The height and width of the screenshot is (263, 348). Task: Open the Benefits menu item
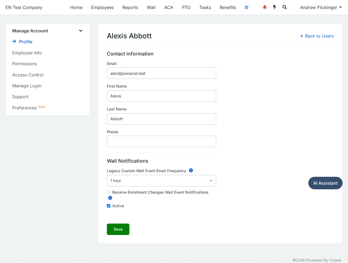click(228, 7)
